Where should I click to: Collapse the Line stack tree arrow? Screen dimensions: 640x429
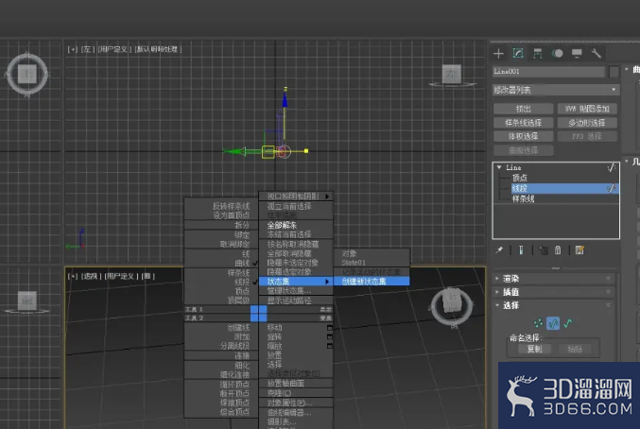click(x=499, y=167)
